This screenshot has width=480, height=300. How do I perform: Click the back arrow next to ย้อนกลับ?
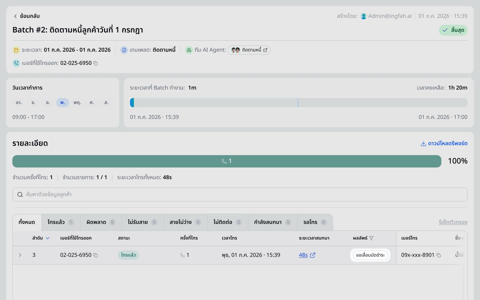(x=15, y=16)
